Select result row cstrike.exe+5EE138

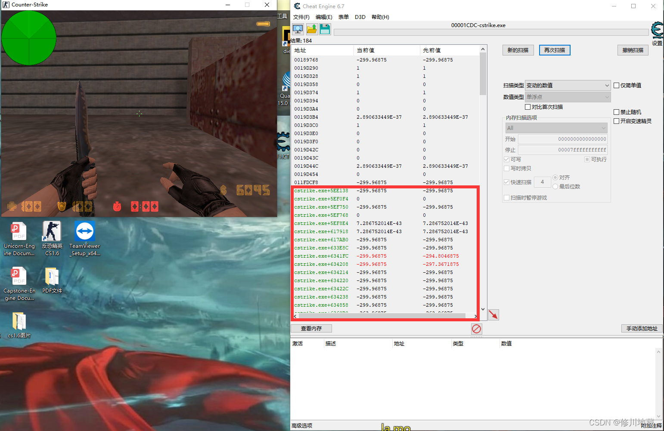[385, 191]
